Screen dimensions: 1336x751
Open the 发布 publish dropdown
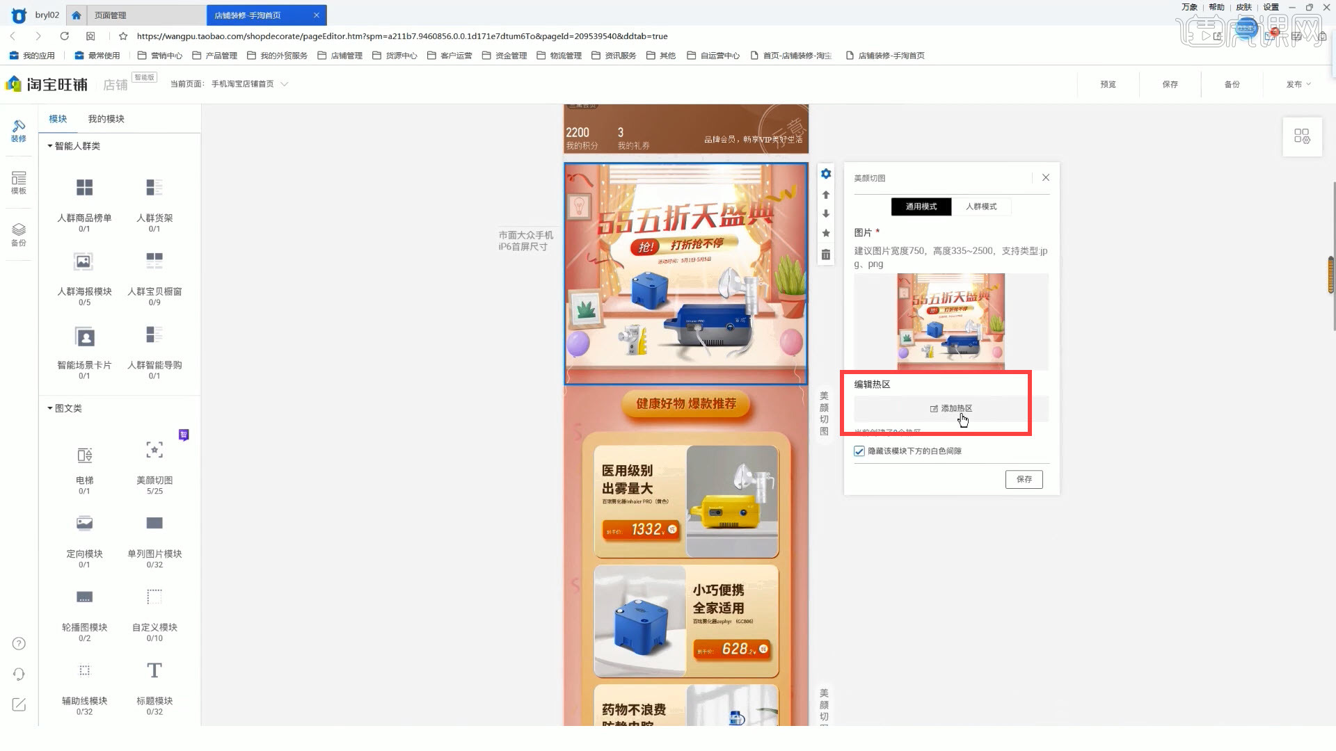coord(1298,84)
